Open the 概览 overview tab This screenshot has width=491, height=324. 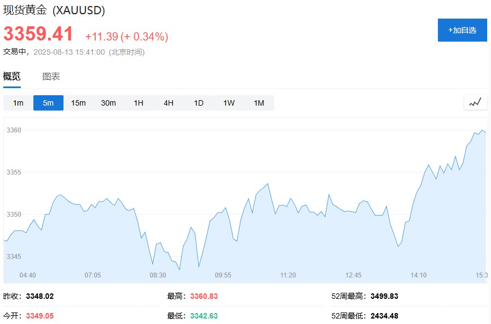pos(12,77)
